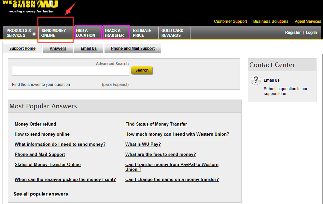Select Send Money Online in navigation

(53, 33)
